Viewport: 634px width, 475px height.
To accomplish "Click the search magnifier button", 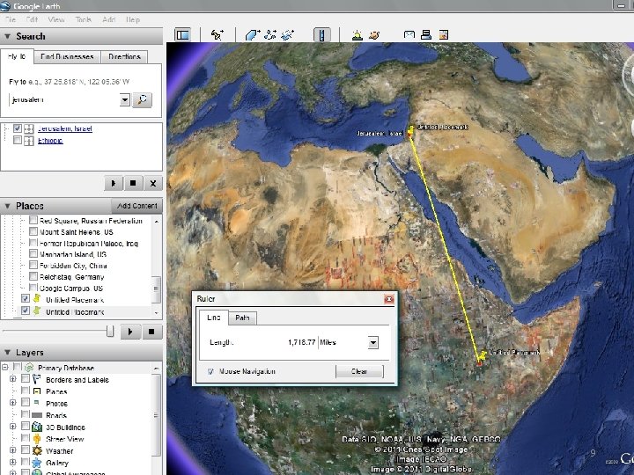I will coord(142,99).
